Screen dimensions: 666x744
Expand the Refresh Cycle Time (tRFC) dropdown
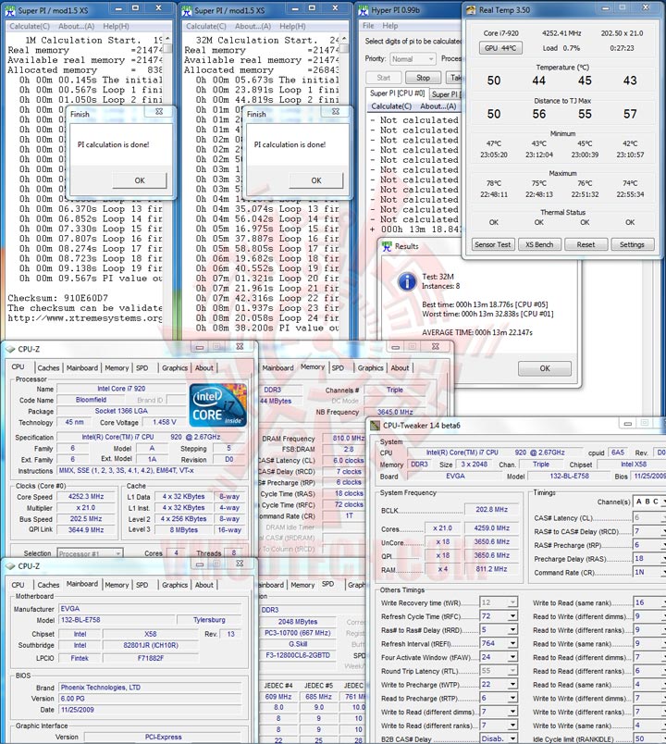tap(512, 616)
